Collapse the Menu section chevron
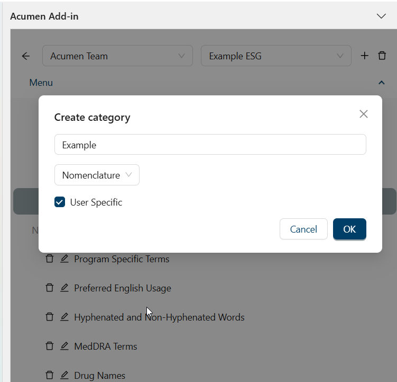397x382 pixels. coord(381,83)
